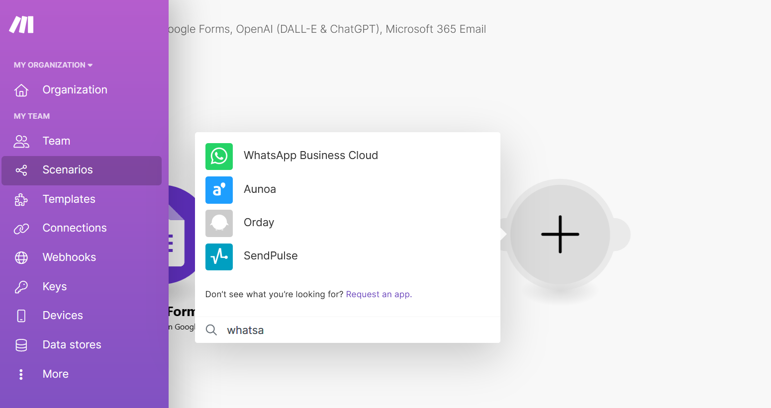Screen dimensions: 771x408
Task: Open Data stores
Action: 72,345
